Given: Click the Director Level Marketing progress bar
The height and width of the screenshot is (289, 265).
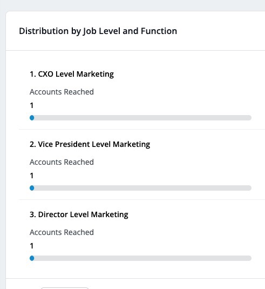Looking at the screenshot, I should [140, 258].
